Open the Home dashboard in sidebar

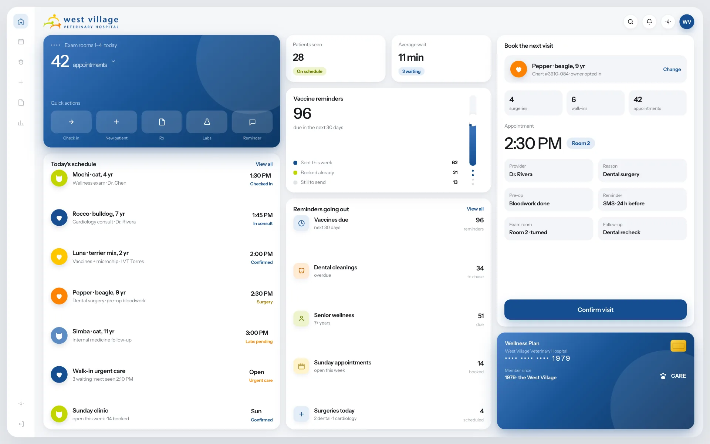(x=21, y=21)
